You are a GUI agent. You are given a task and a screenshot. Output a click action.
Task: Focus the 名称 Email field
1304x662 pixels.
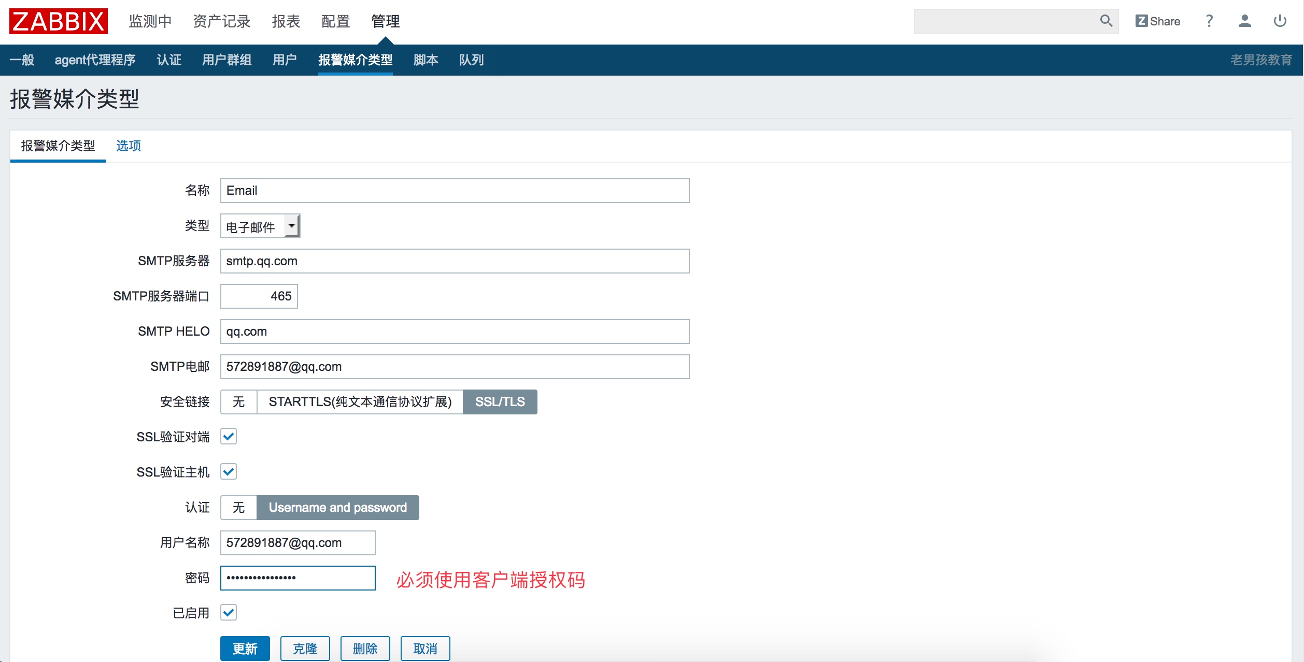(455, 191)
